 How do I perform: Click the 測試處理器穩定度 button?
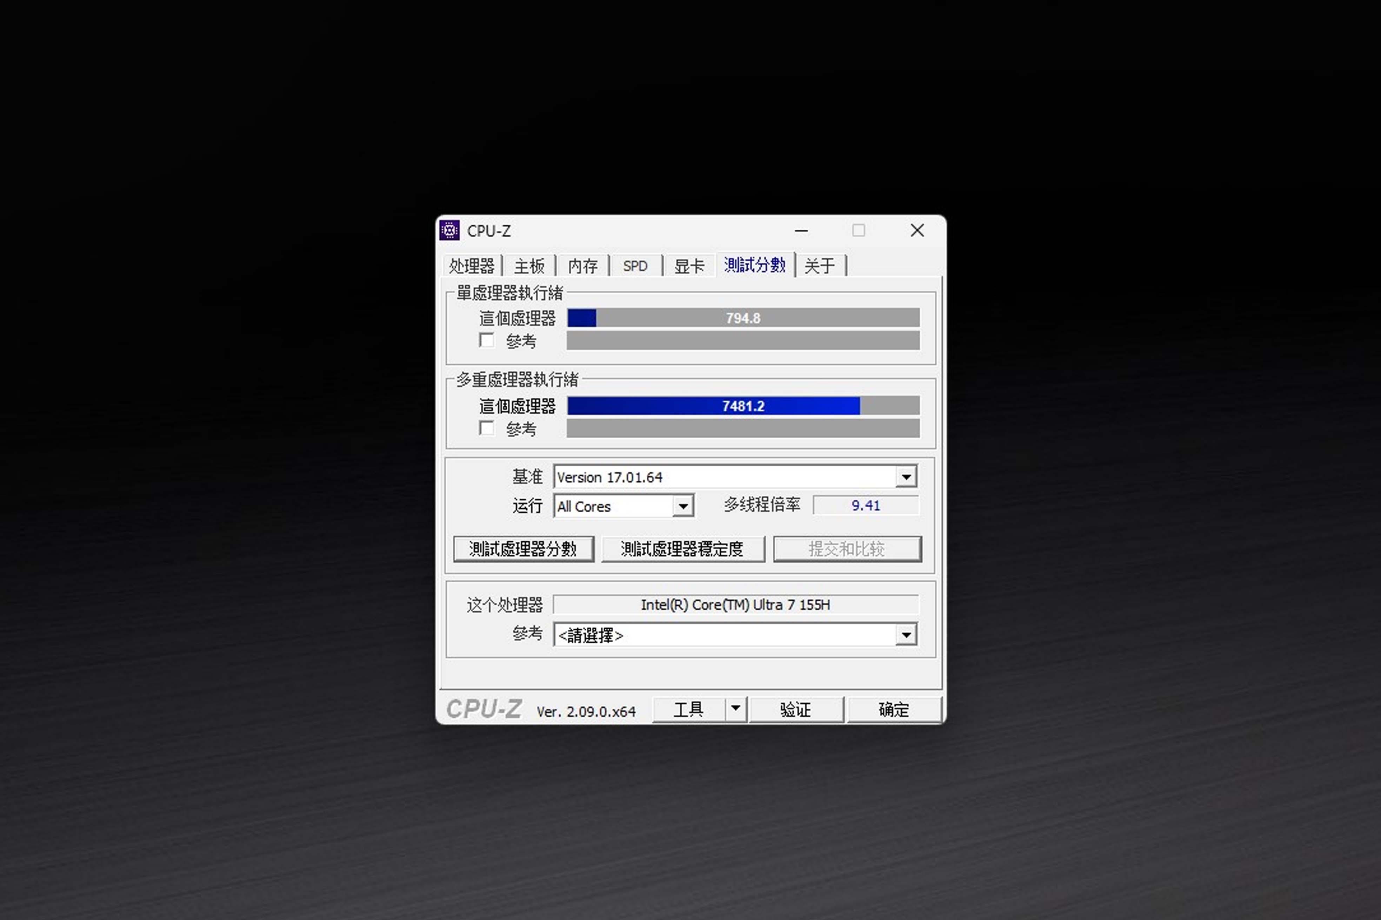tap(683, 549)
